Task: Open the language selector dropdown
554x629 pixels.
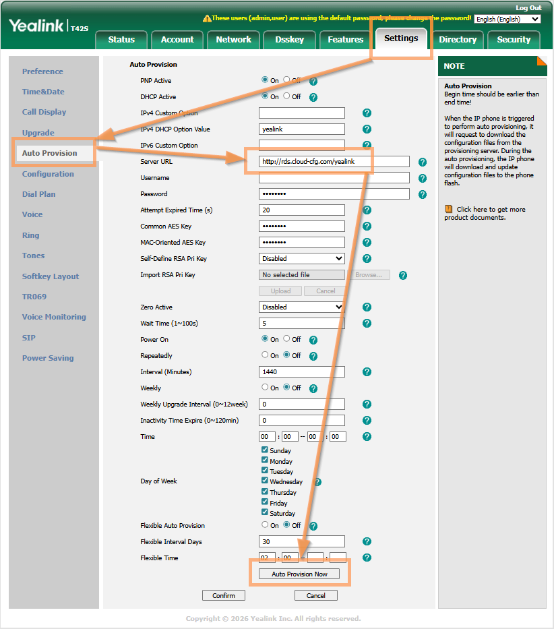Action: (507, 19)
